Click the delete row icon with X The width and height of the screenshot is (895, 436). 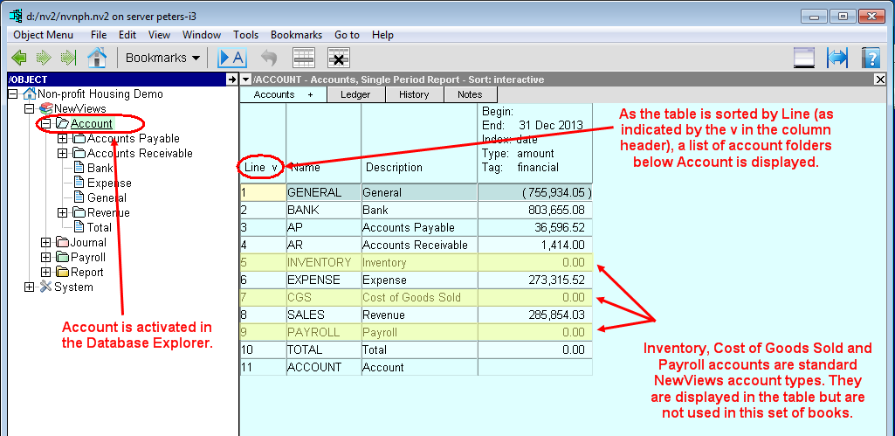[x=339, y=58]
